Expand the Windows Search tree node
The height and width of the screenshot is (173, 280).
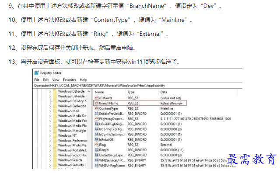pos(50,160)
